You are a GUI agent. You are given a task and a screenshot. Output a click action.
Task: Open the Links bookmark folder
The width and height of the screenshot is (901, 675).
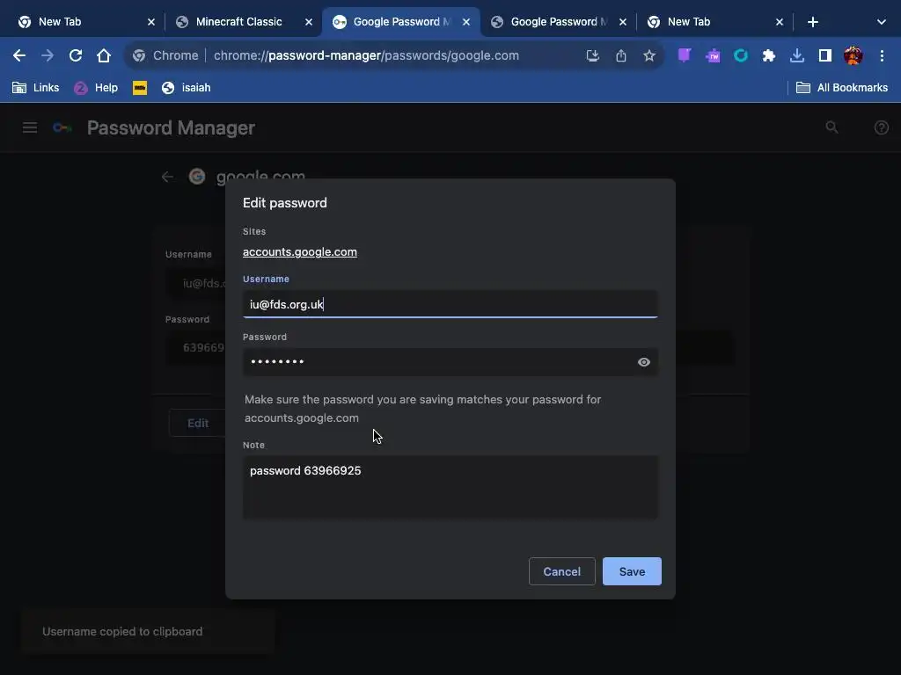tap(35, 88)
